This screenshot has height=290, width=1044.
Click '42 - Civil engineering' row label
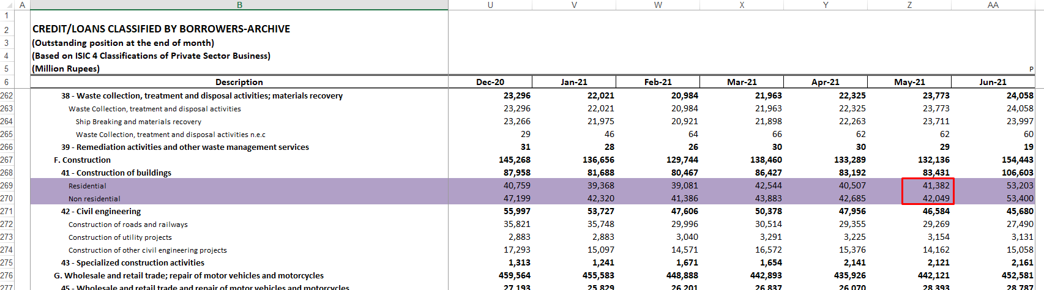(101, 211)
